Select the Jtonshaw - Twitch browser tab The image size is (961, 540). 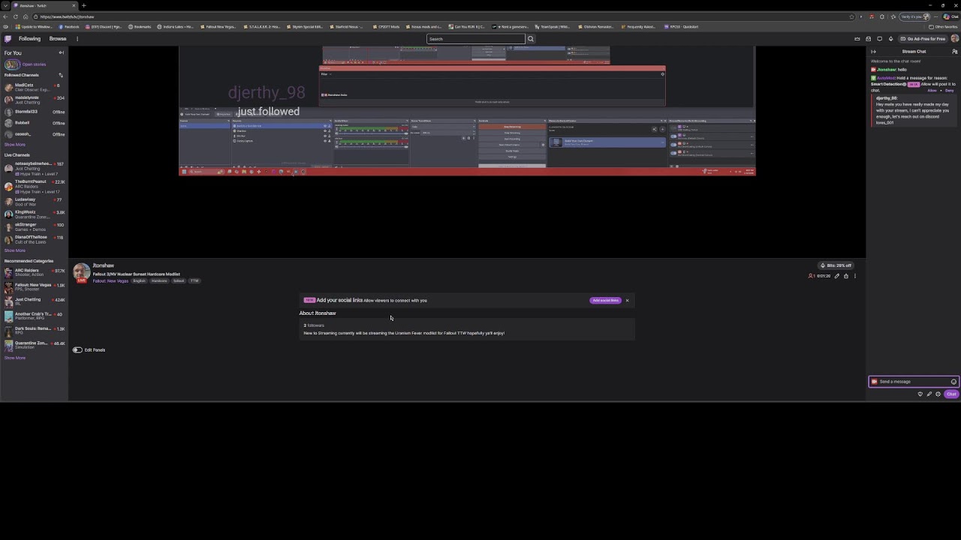tap(43, 5)
